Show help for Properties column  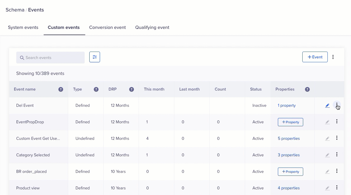(x=307, y=89)
